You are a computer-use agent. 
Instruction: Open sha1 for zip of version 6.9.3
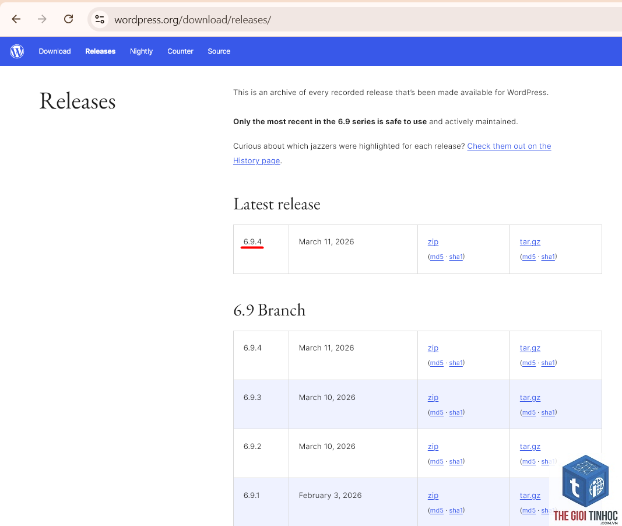456,412
